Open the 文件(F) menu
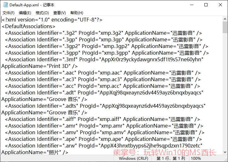The width and height of the screenshot is (228, 162). coord(9,13)
